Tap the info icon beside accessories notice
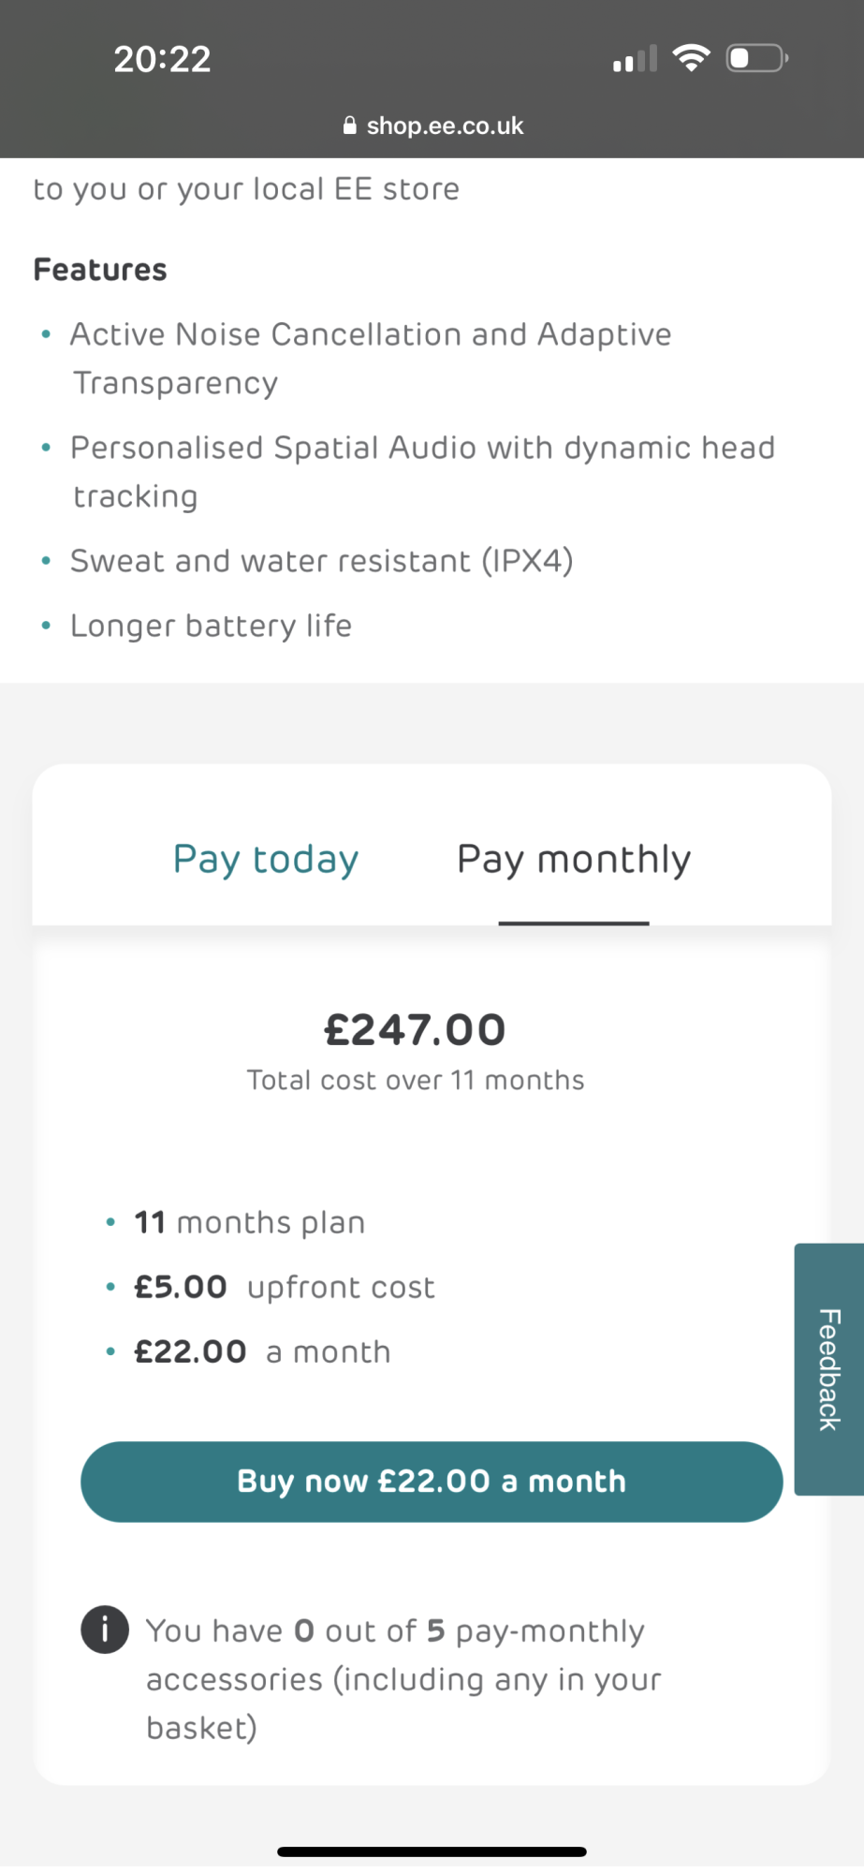Screen dimensions: 864x1873 coord(105,1630)
